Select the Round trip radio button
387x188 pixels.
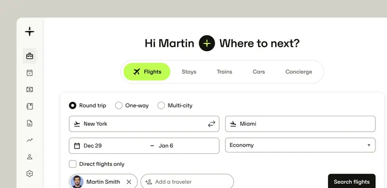(x=73, y=106)
